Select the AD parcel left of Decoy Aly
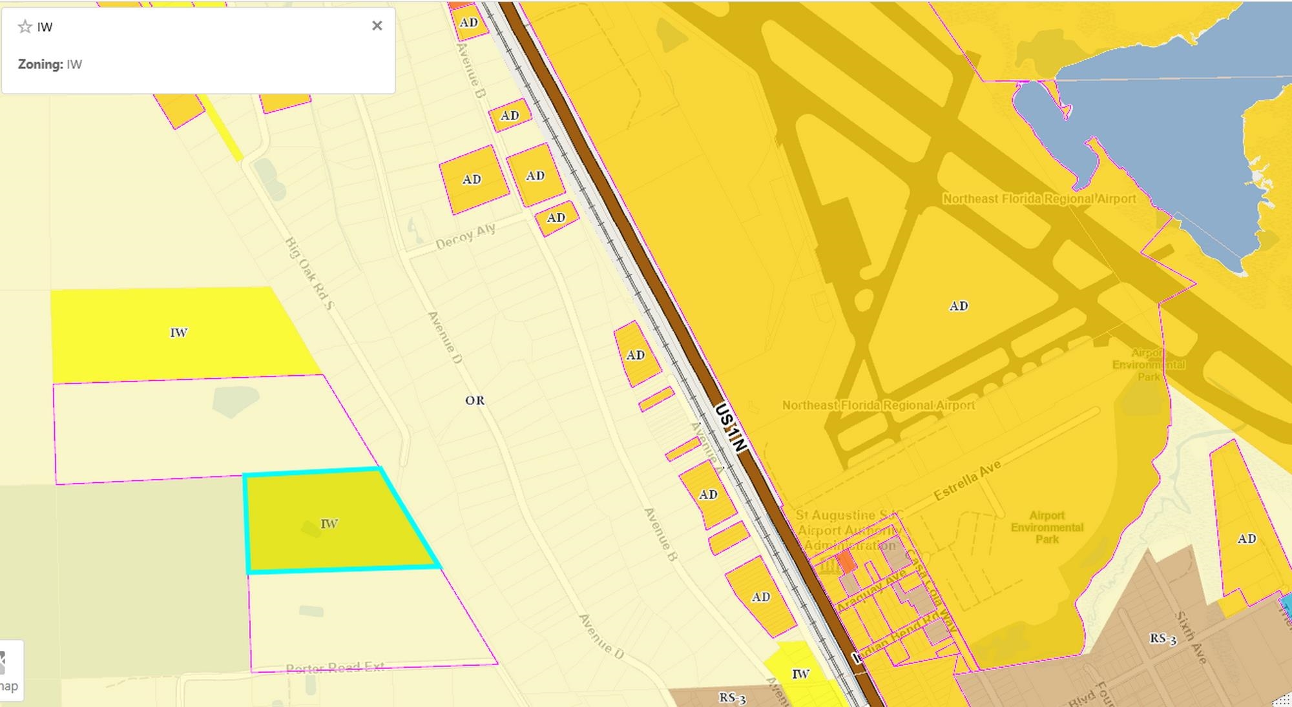Image resolution: width=1292 pixels, height=707 pixels. tap(472, 179)
